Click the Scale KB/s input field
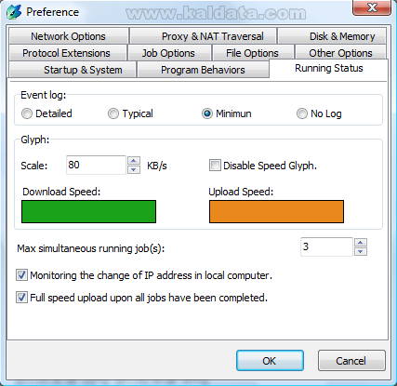Viewport: 397px width, 386px height. click(96, 165)
